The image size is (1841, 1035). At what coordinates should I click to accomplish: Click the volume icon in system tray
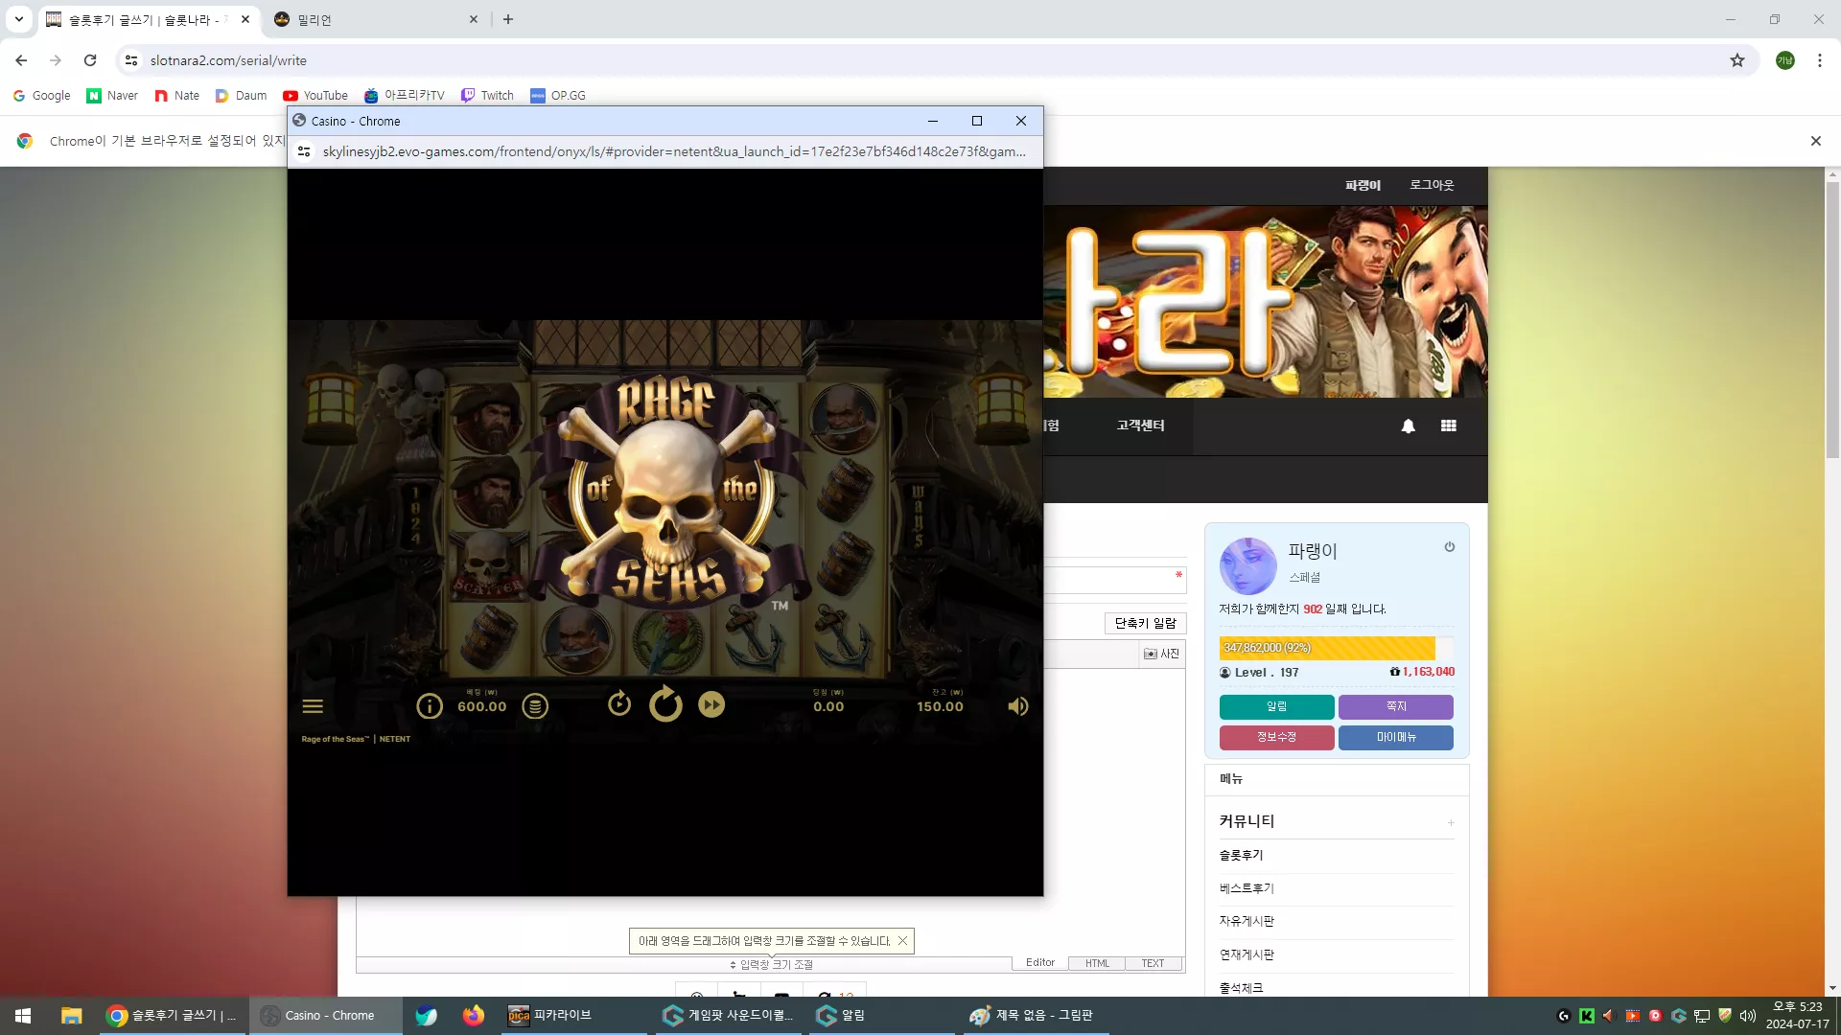(1747, 1016)
